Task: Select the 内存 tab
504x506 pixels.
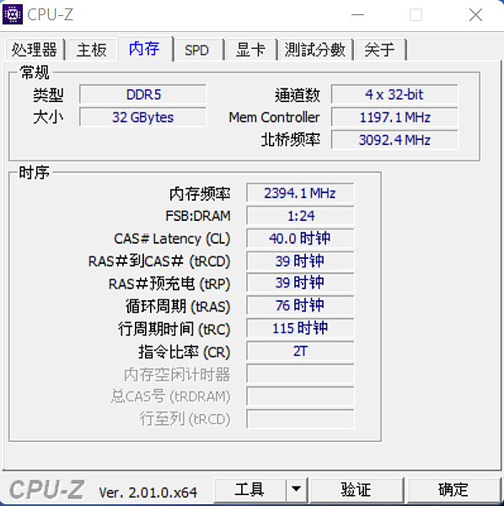Action: [144, 48]
